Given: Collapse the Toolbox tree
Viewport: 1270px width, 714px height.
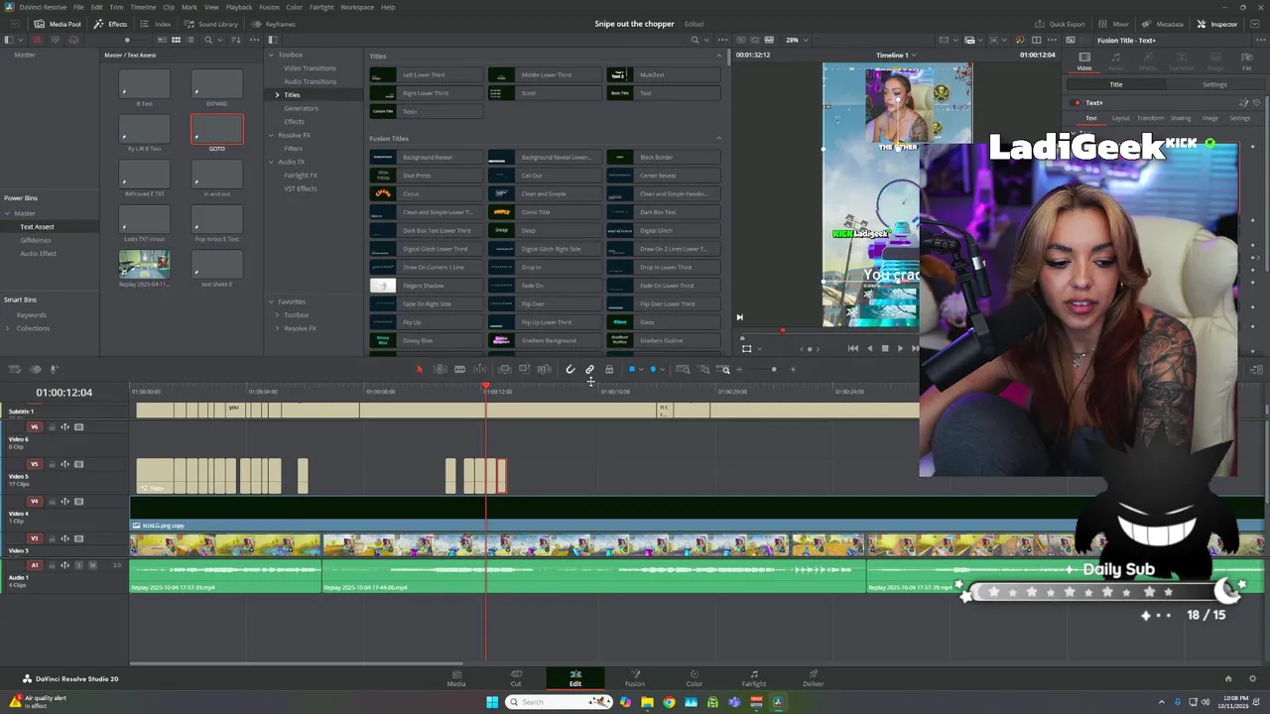Looking at the screenshot, I should [271, 55].
